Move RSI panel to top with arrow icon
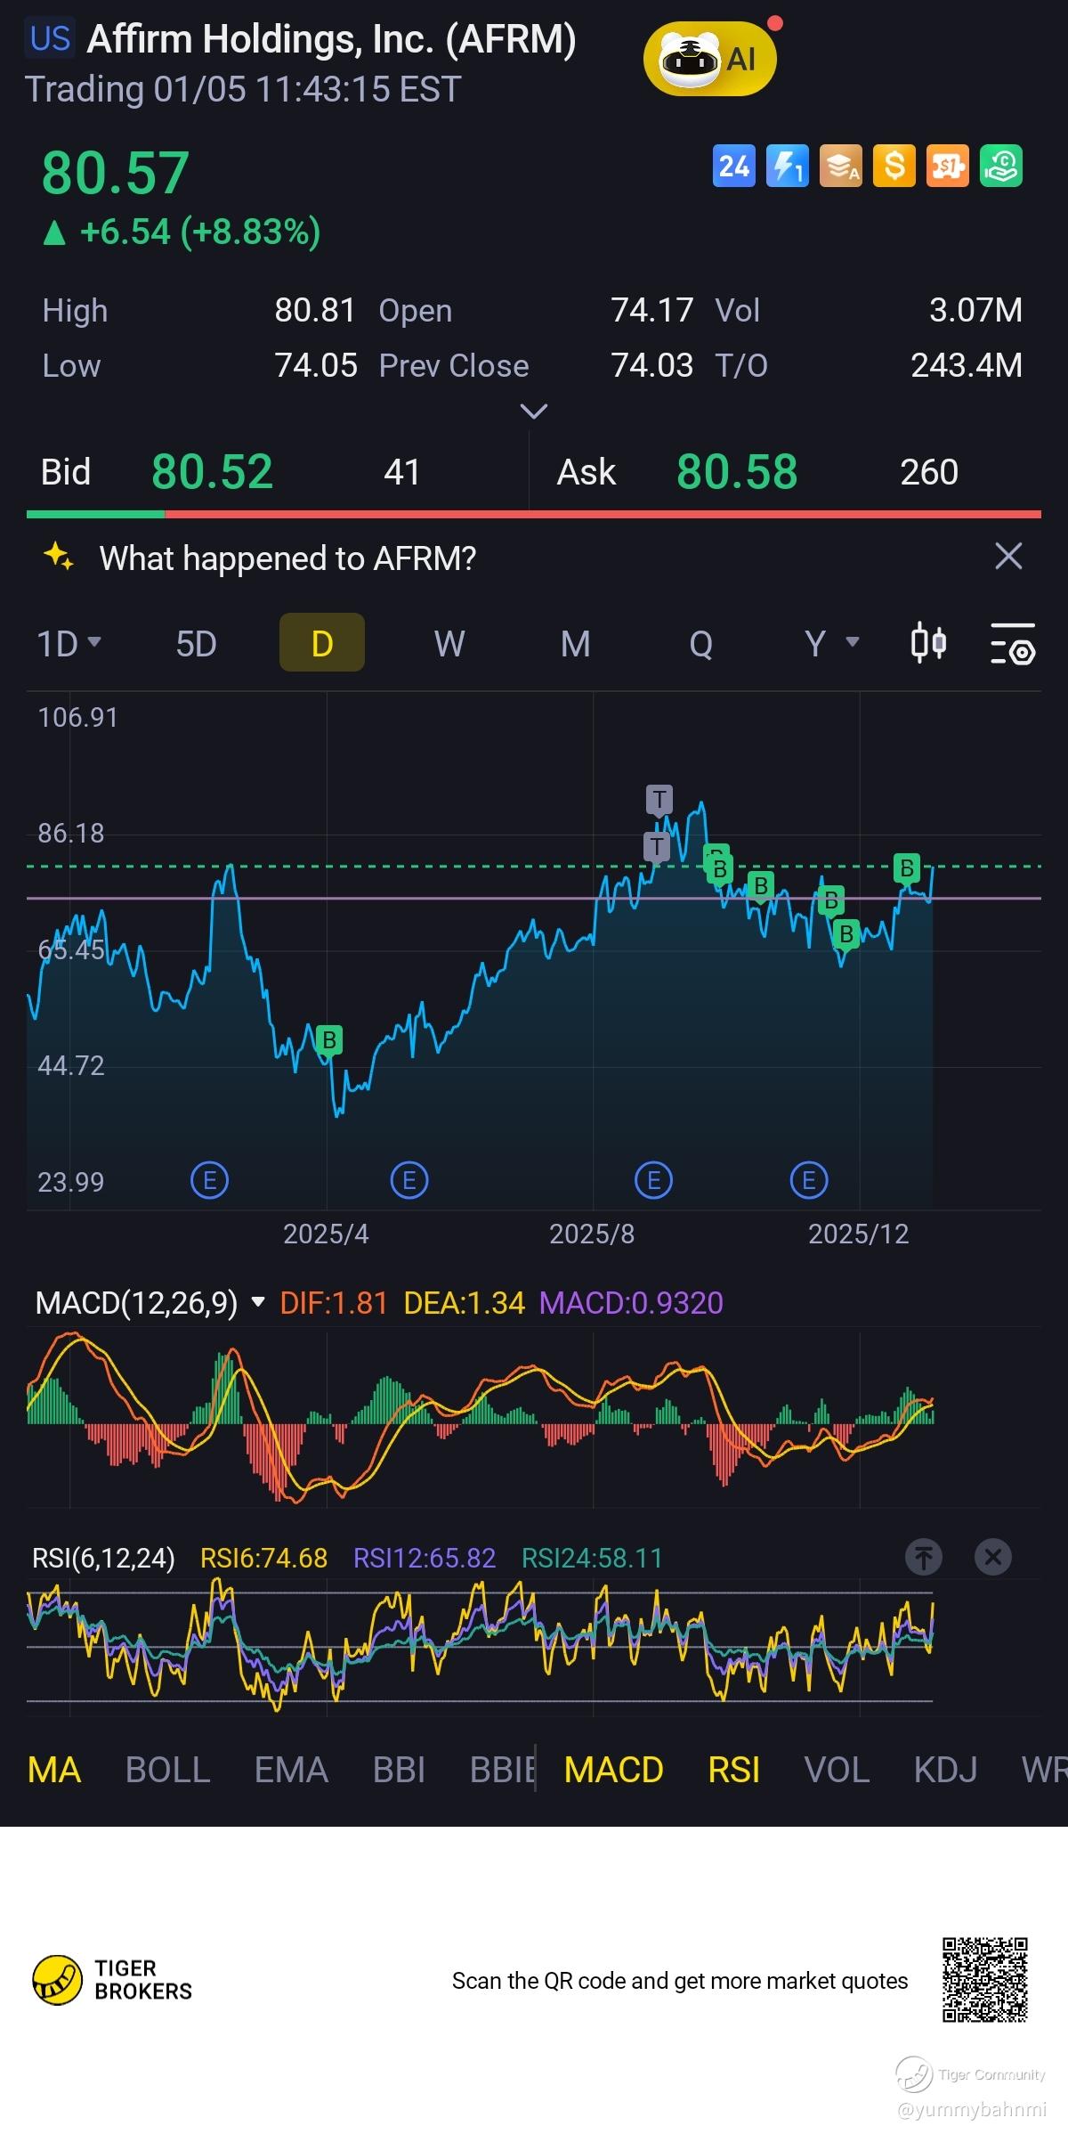Viewport: 1068px width, 2134px height. (x=924, y=1557)
